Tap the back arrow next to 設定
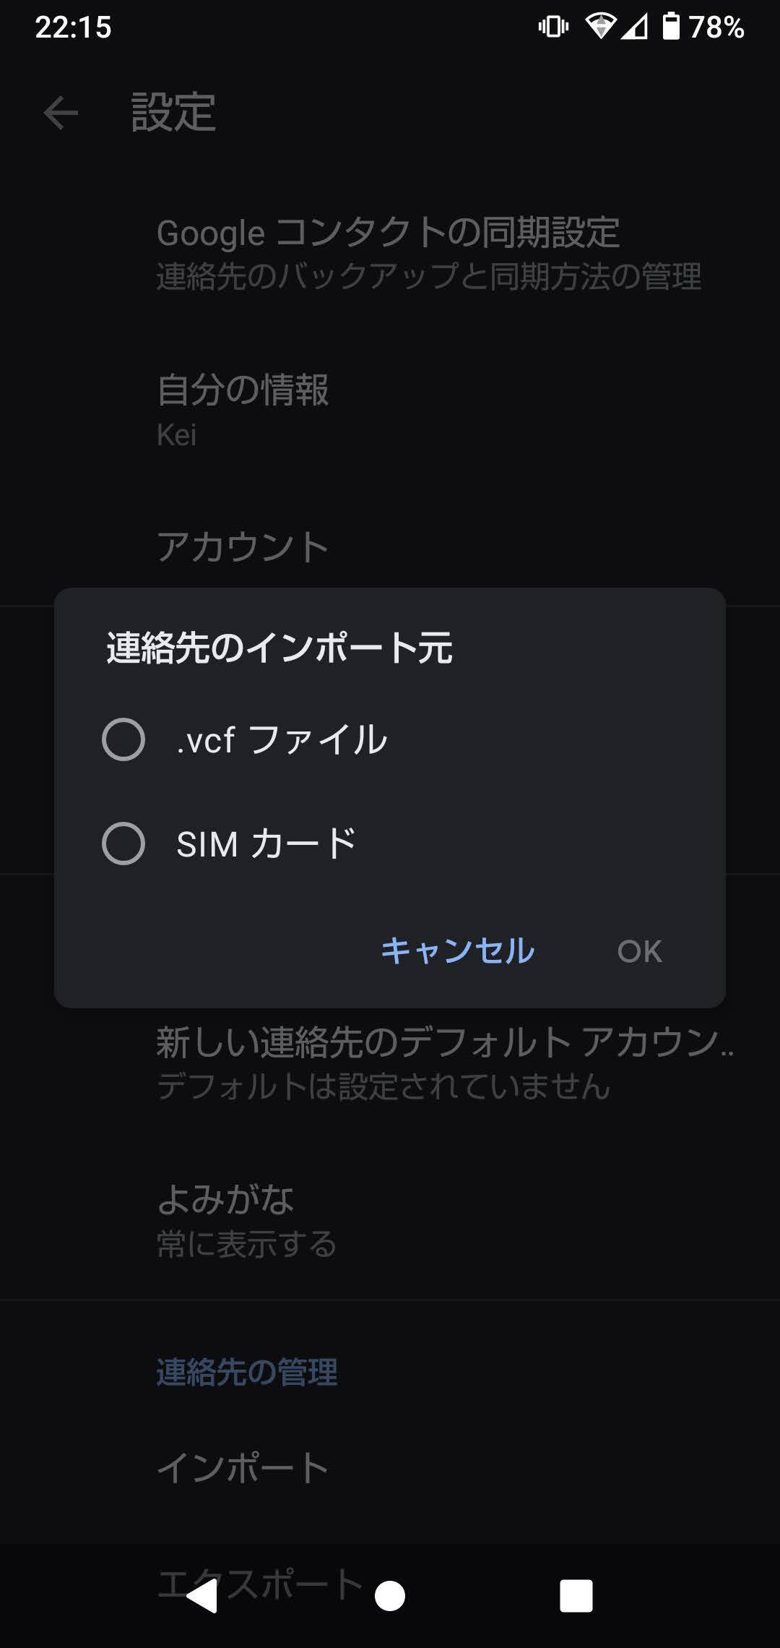This screenshot has height=1648, width=780. [x=61, y=113]
